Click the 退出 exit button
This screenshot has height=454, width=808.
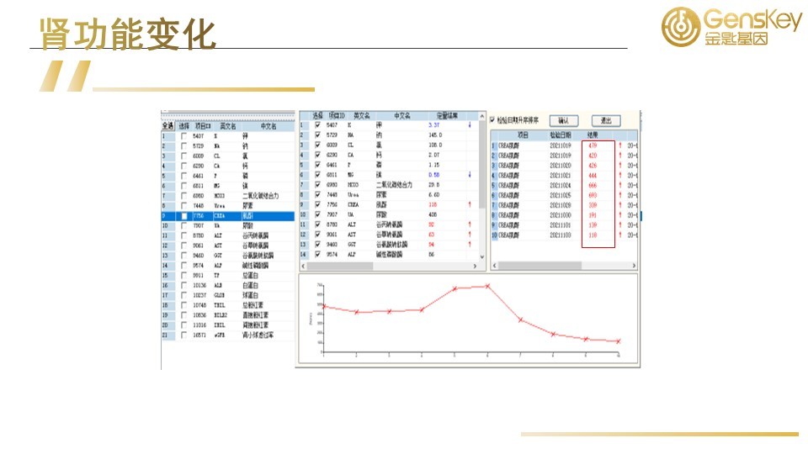pos(606,120)
